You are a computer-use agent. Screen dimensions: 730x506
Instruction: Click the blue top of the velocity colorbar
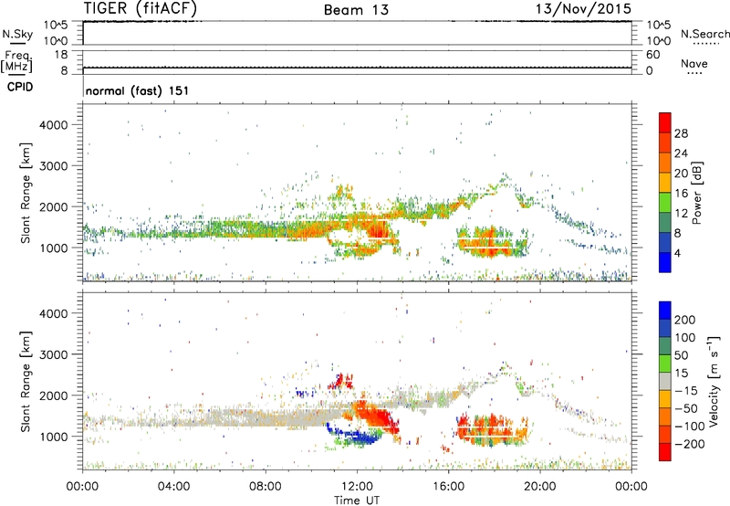pyautogui.click(x=665, y=311)
